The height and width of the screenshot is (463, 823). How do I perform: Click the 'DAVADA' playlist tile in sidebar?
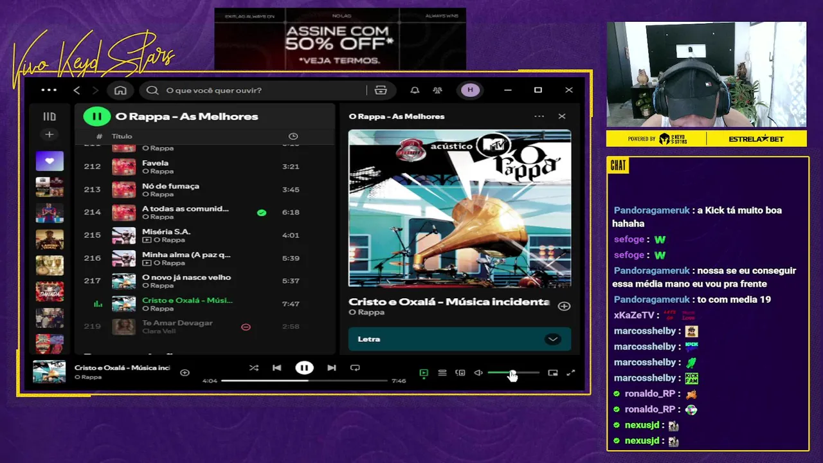coord(50,291)
